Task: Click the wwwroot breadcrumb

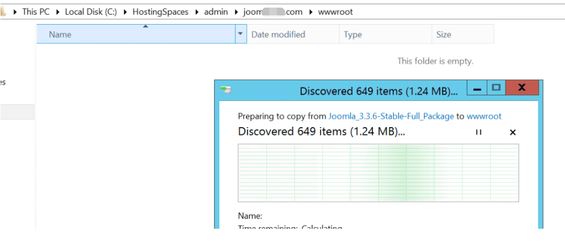Action: tap(335, 12)
